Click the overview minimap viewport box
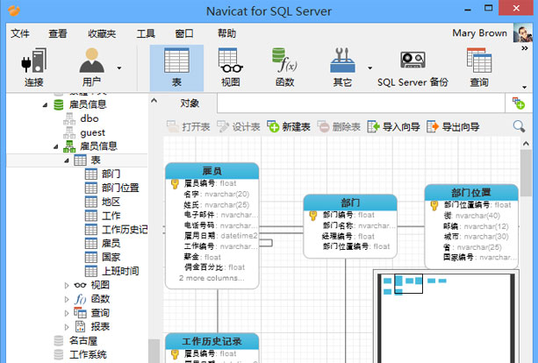Screen dimensions: 538x363 pos(408,283)
